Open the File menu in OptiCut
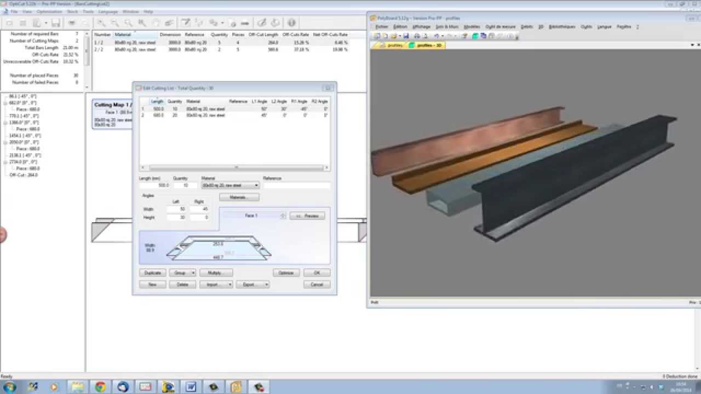Screen dimensions: 701x394 14,11
